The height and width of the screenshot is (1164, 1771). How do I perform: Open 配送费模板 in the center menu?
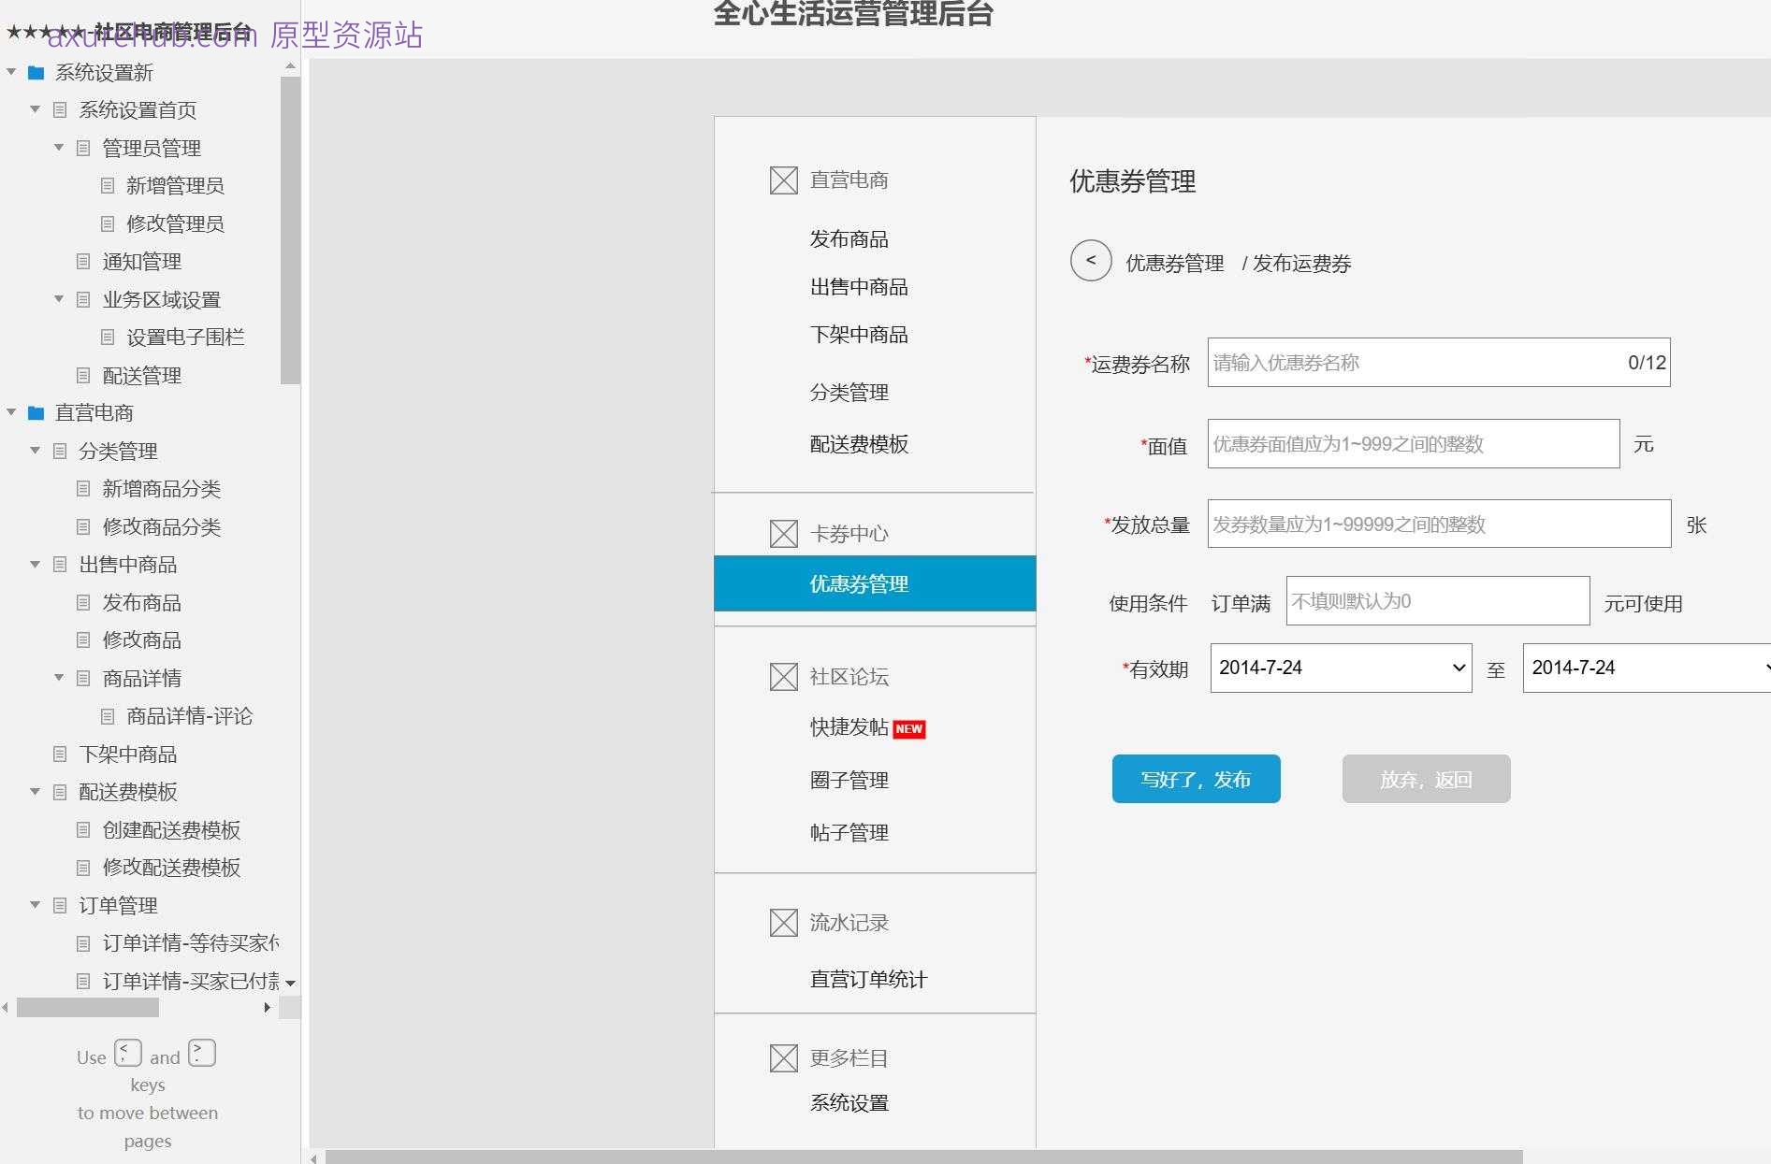pyautogui.click(x=859, y=444)
